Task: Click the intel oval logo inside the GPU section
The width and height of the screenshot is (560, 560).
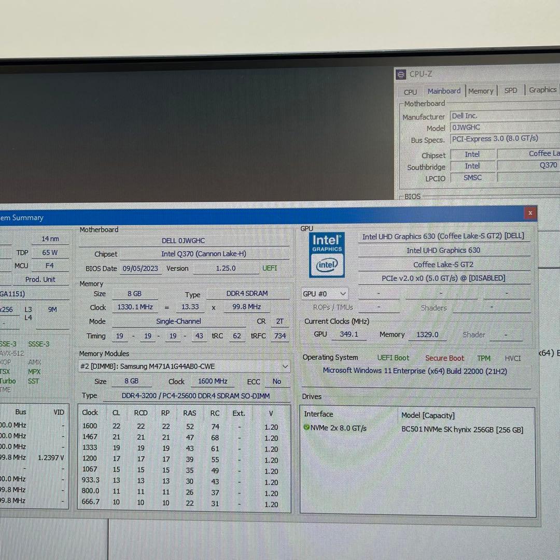Action: [x=327, y=264]
